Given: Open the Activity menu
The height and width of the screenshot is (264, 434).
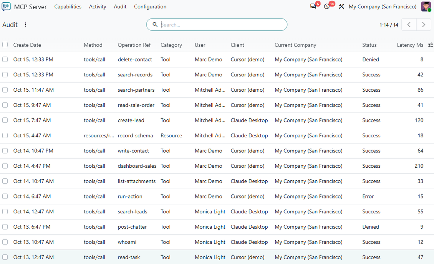Looking at the screenshot, I should (98, 7).
